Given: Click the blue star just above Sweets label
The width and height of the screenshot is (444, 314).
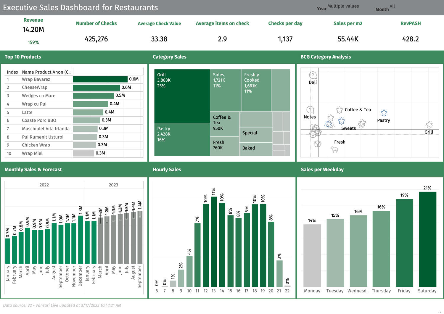Looking at the screenshot, I should [x=342, y=121].
